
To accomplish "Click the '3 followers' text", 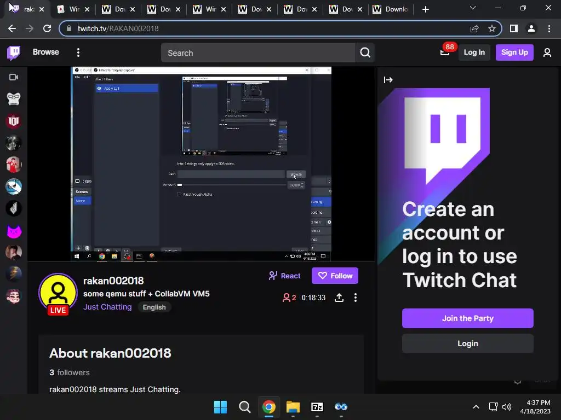I will point(70,372).
